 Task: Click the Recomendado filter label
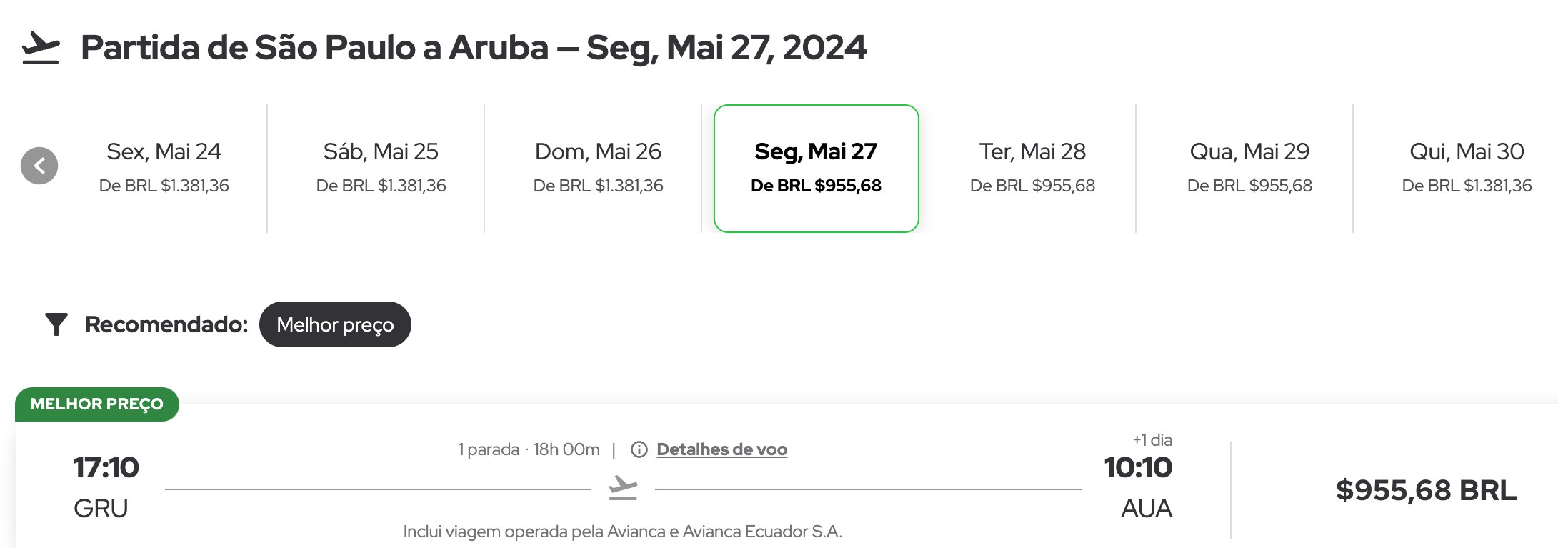166,324
